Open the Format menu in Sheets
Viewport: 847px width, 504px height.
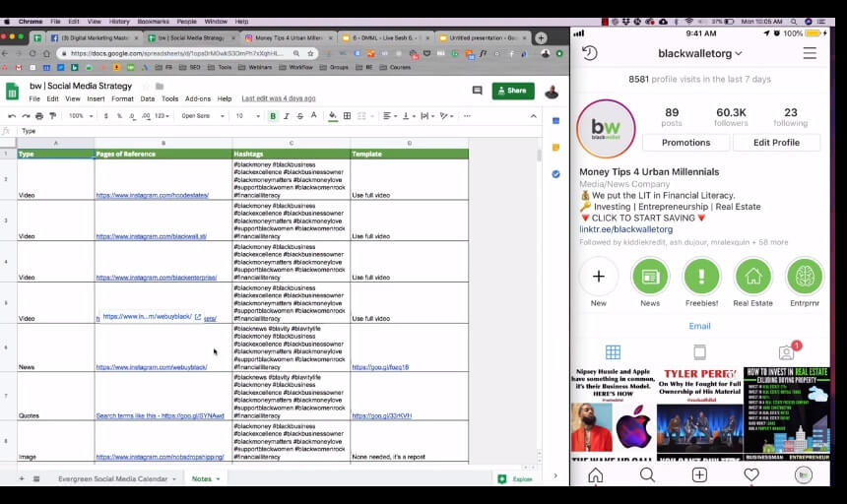pyautogui.click(x=123, y=98)
